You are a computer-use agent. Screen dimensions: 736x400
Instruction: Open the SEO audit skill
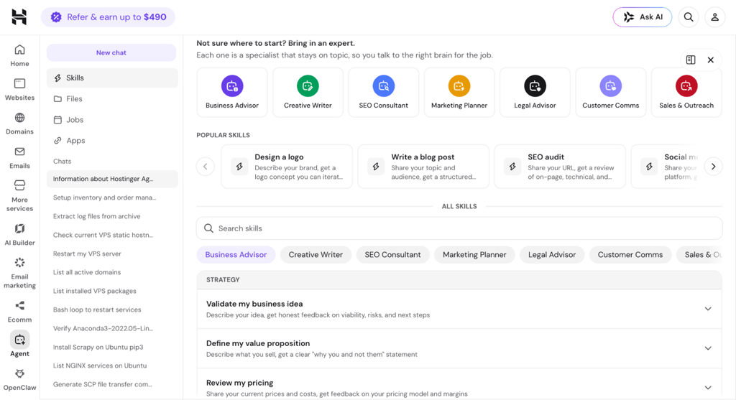(x=560, y=167)
